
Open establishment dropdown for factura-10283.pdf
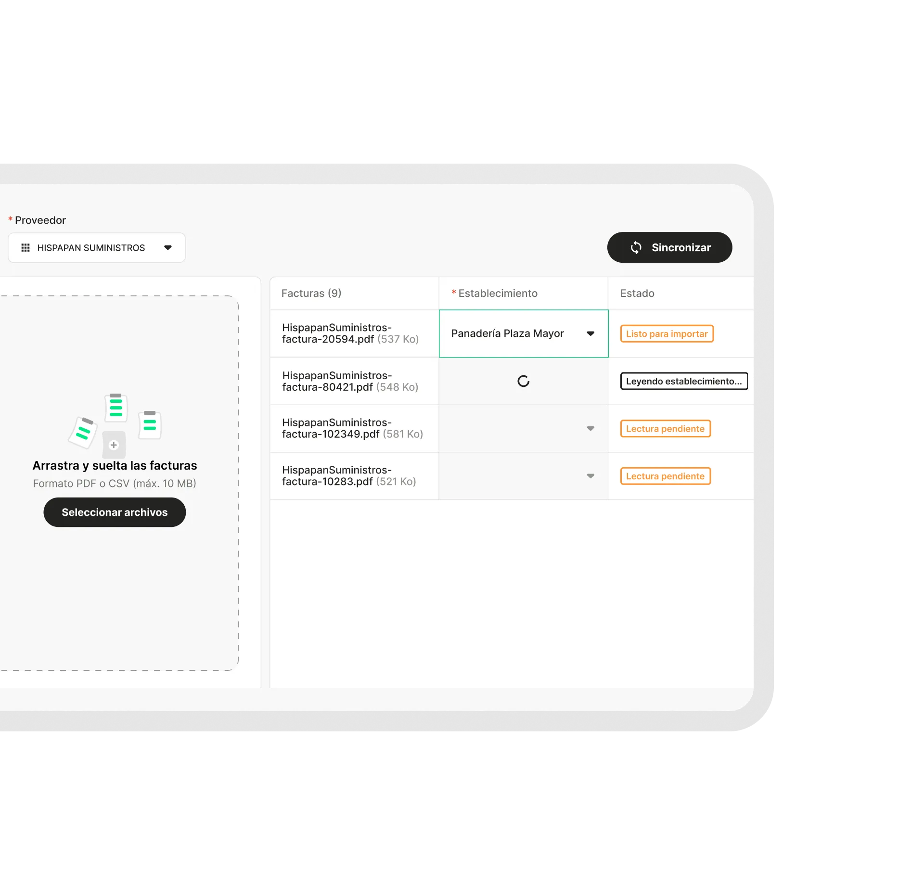coord(590,476)
